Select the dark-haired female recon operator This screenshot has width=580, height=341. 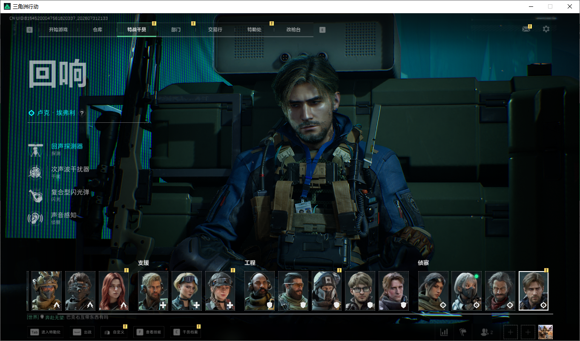[x=434, y=291]
